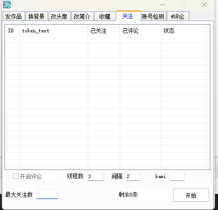Select the 关注 tab
Screen dimensions: 218x210
[128, 16]
